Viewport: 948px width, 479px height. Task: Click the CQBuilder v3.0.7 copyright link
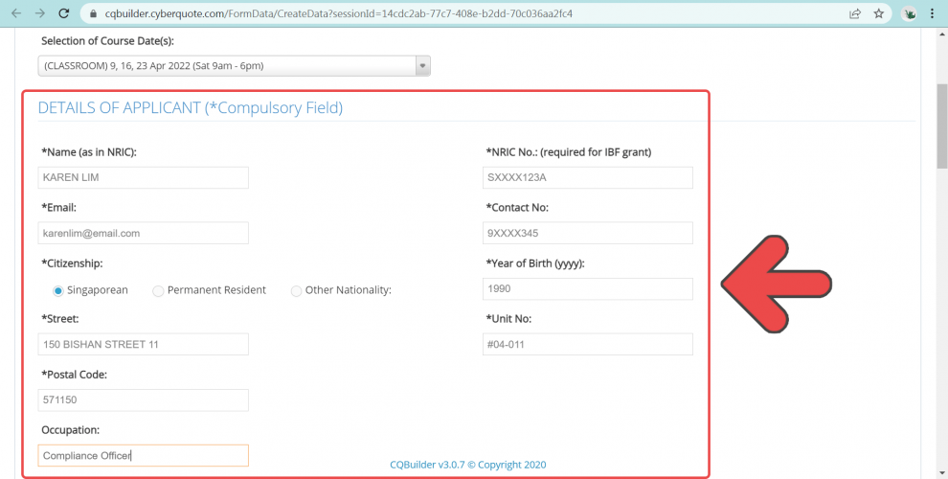coord(467,465)
